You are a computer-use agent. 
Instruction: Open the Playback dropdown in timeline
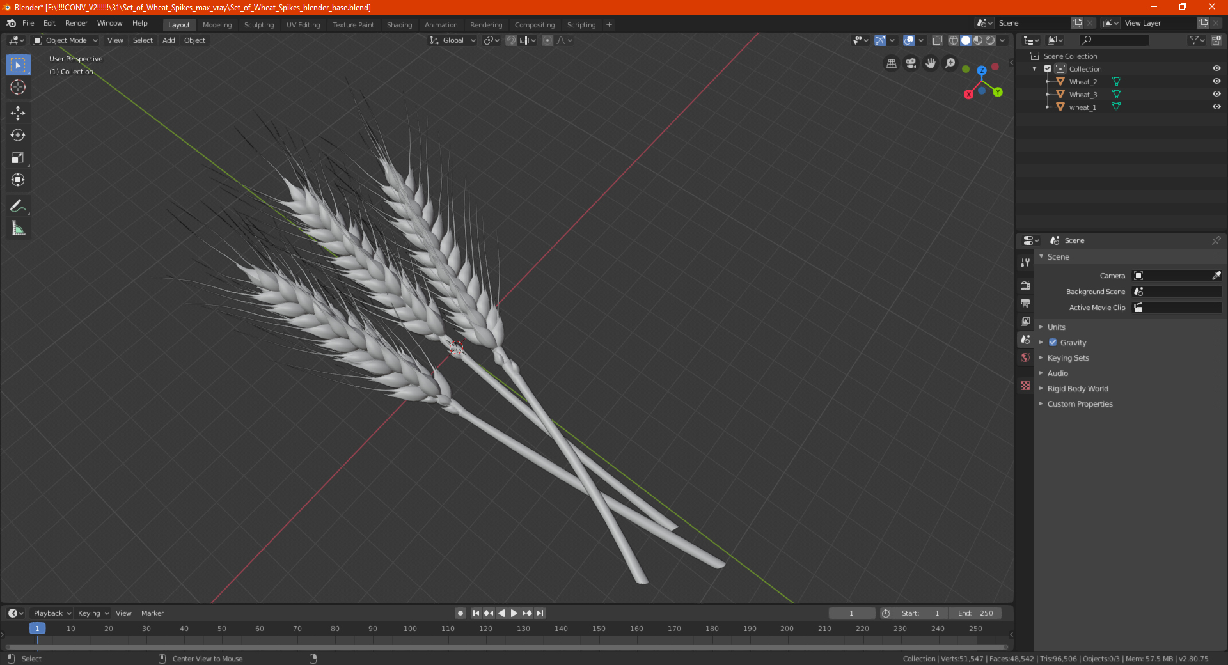click(52, 613)
